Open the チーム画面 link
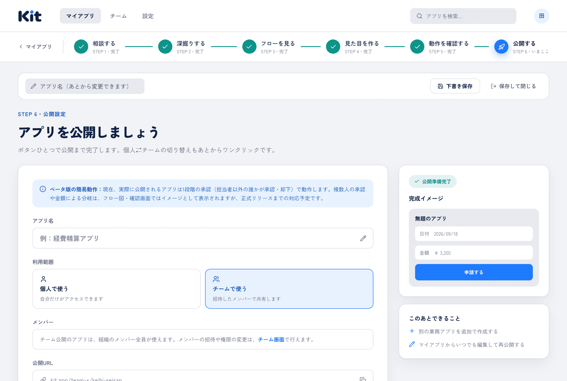567x381 pixels. point(271,340)
